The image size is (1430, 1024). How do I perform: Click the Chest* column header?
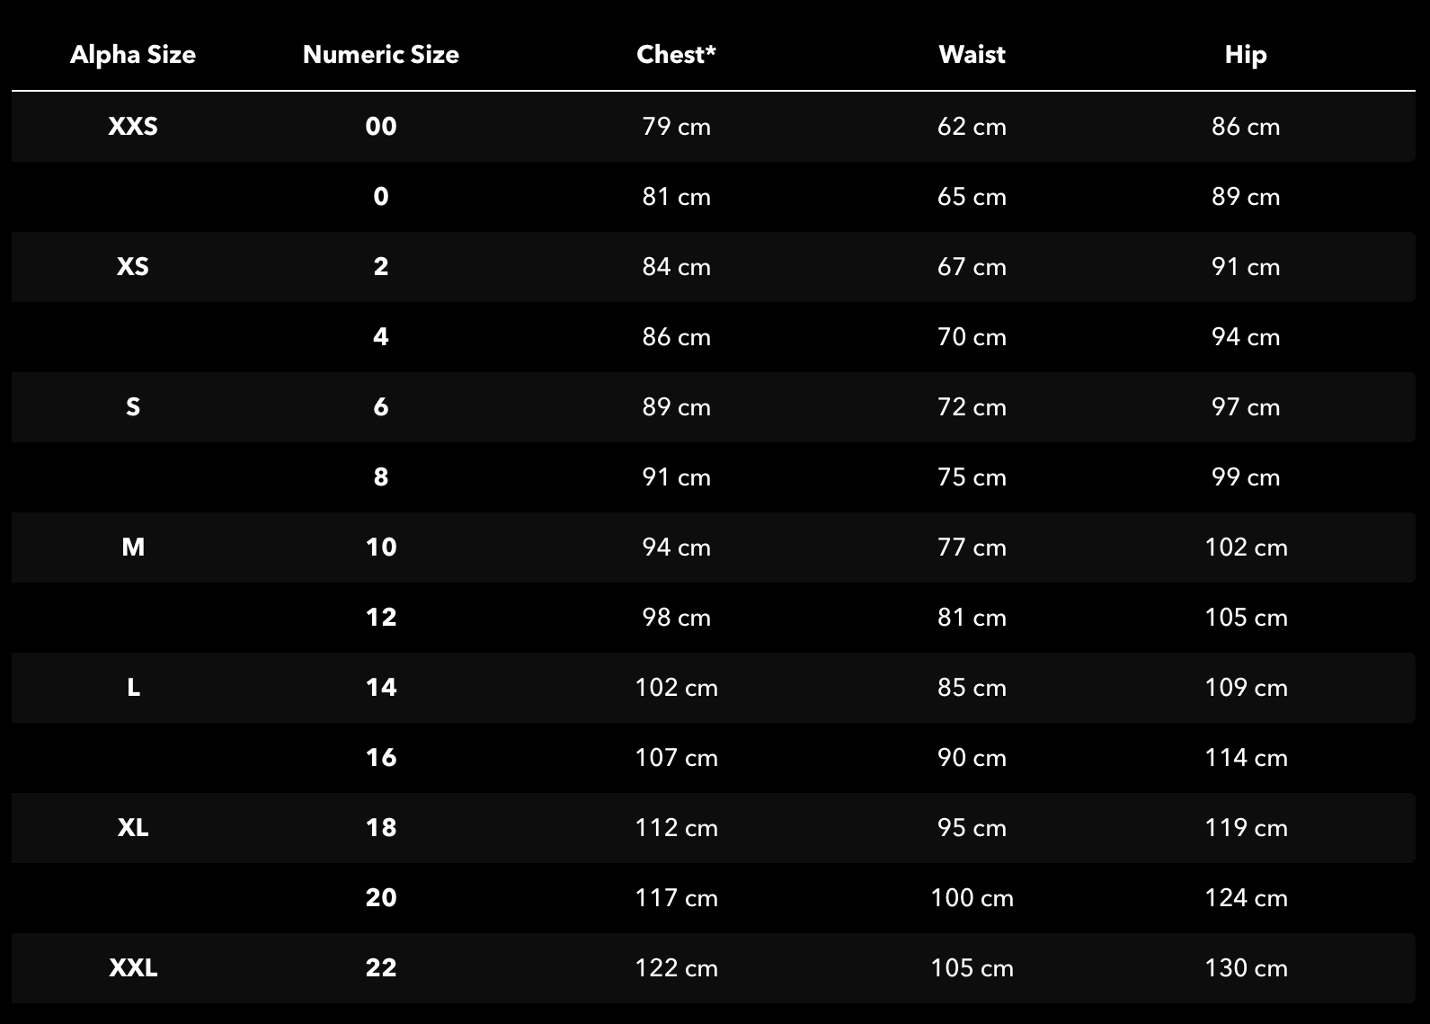point(676,55)
